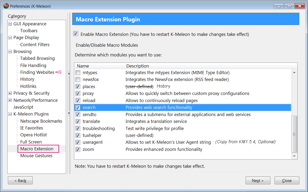Enable the mtypes module checkbox
This screenshot has height=192, width=308.
coord(78,73)
